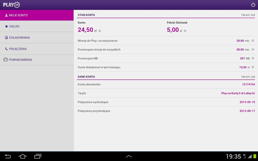Tap the Taryfa label

[x=82, y=93]
